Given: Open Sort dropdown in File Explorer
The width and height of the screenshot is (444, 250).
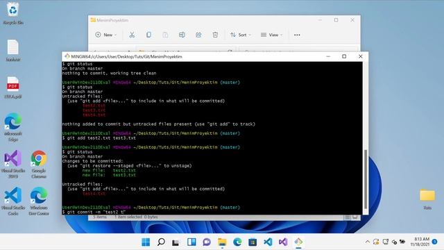Looking at the screenshot, I should [241, 35].
